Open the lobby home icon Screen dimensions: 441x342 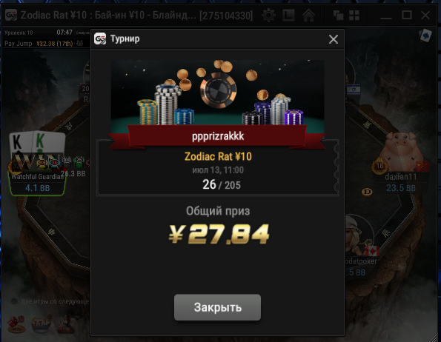[308, 15]
